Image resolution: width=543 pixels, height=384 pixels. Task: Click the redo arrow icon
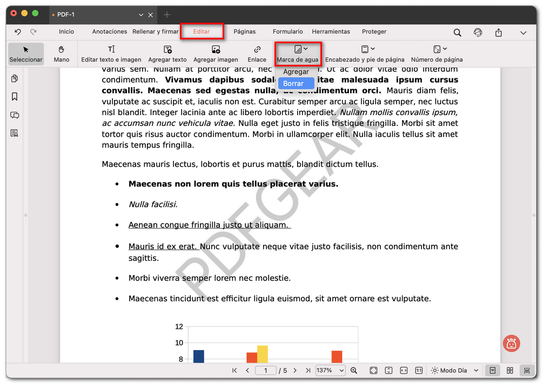coord(33,32)
